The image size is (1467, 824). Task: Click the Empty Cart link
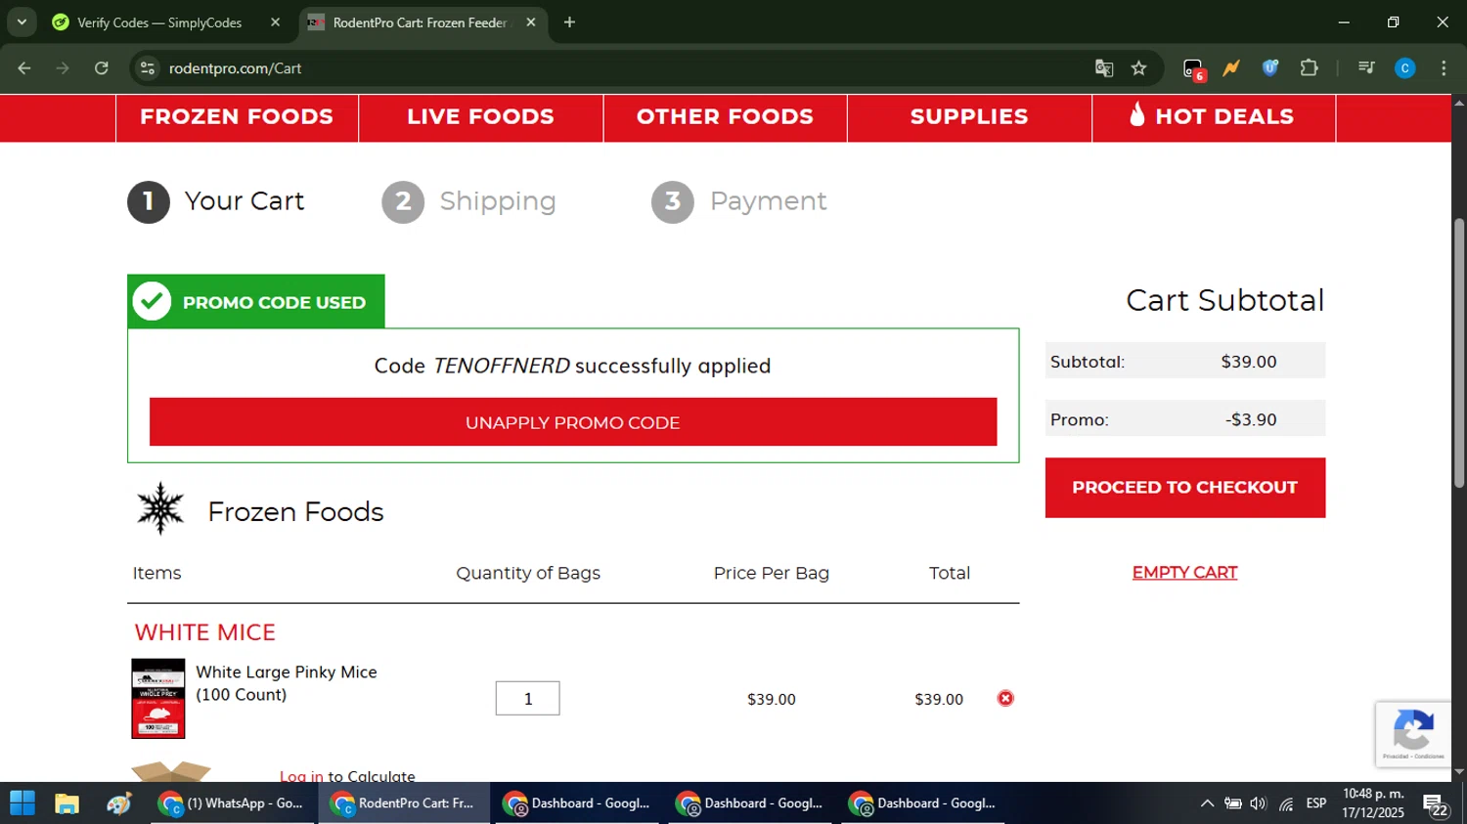1184,573
